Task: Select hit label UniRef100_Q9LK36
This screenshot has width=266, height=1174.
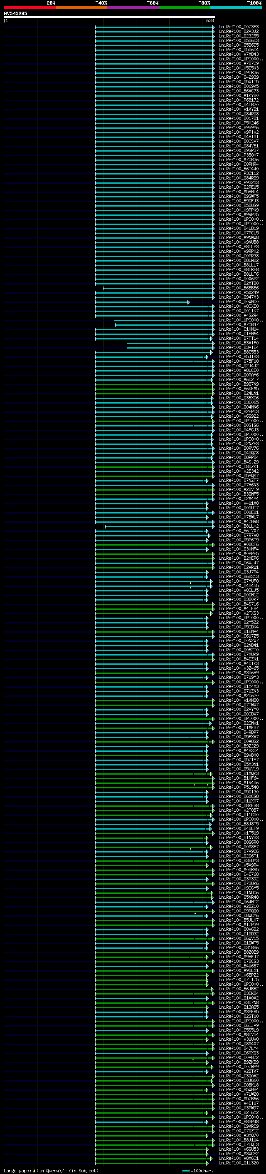Action: [x=238, y=73]
